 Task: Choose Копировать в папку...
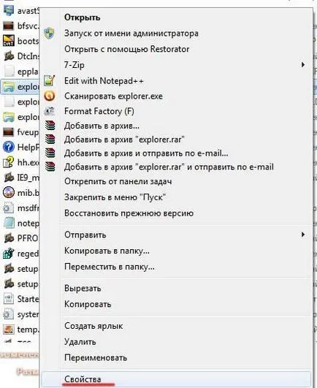pyautogui.click(x=107, y=251)
